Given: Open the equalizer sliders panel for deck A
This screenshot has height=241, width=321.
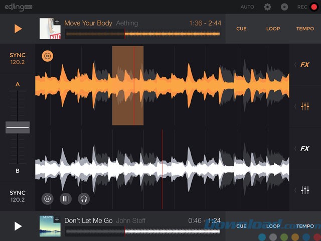Looking at the screenshot, I should 304,106.
